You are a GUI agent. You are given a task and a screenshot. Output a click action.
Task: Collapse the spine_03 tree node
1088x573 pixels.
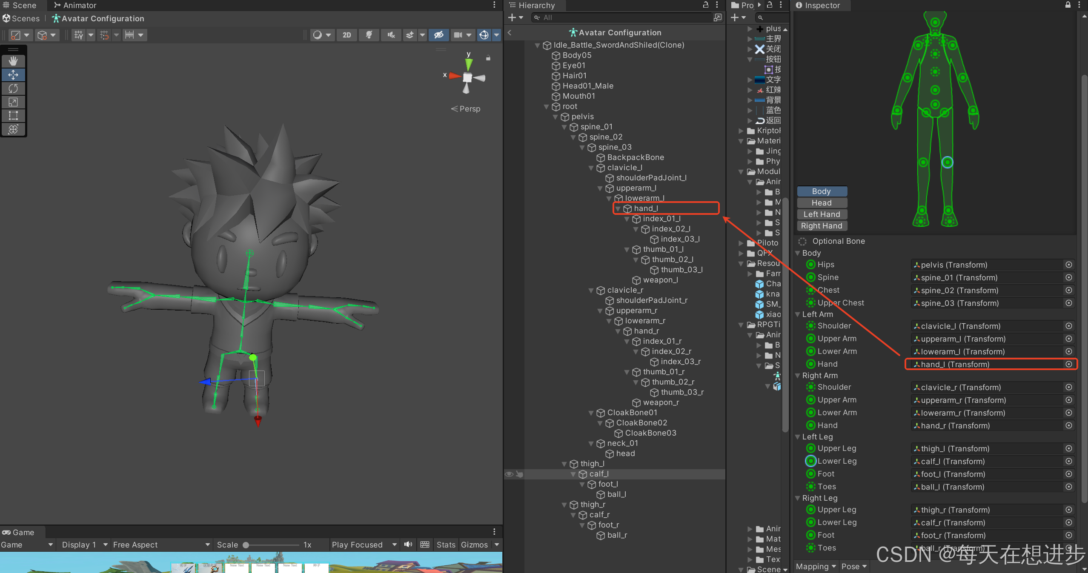point(582,148)
